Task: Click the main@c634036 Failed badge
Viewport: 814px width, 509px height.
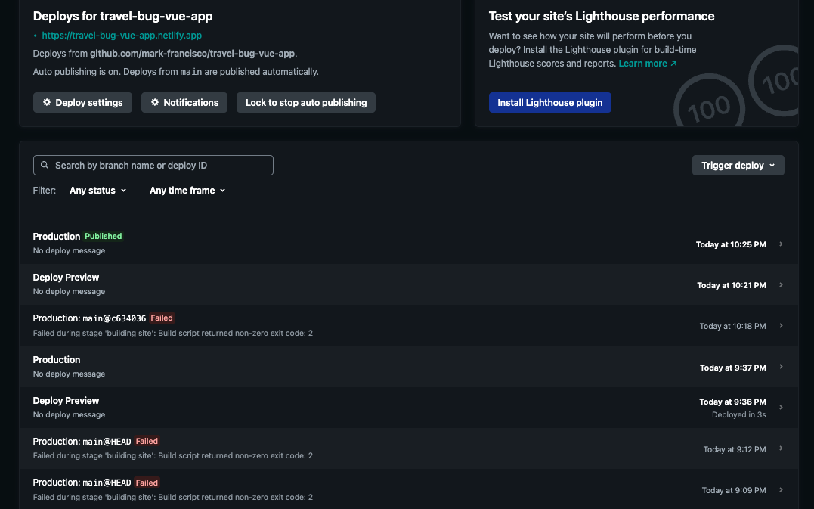Action: (x=162, y=318)
